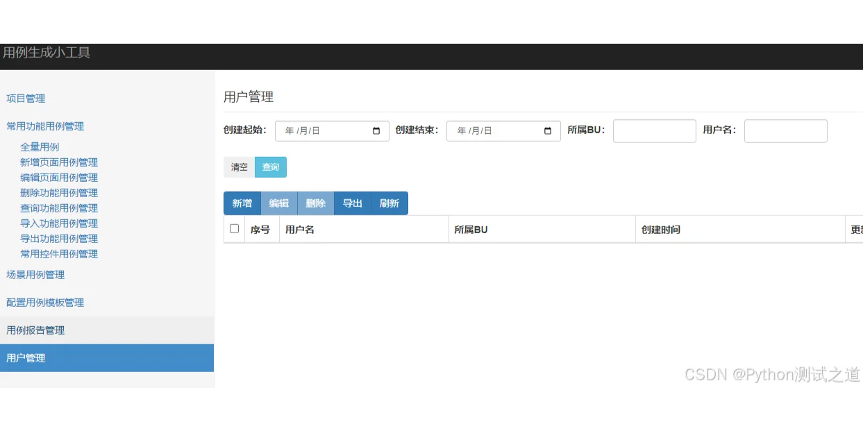Open 配置用例模板管理 section
Viewport: 863px width, 431px height.
(44, 302)
